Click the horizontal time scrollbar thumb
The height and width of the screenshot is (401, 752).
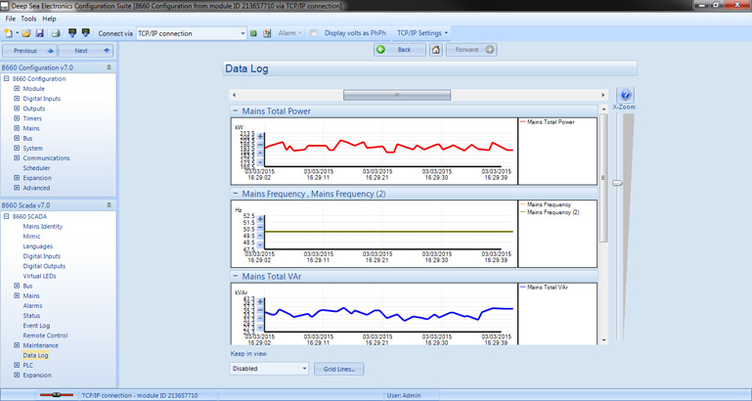coord(397,95)
